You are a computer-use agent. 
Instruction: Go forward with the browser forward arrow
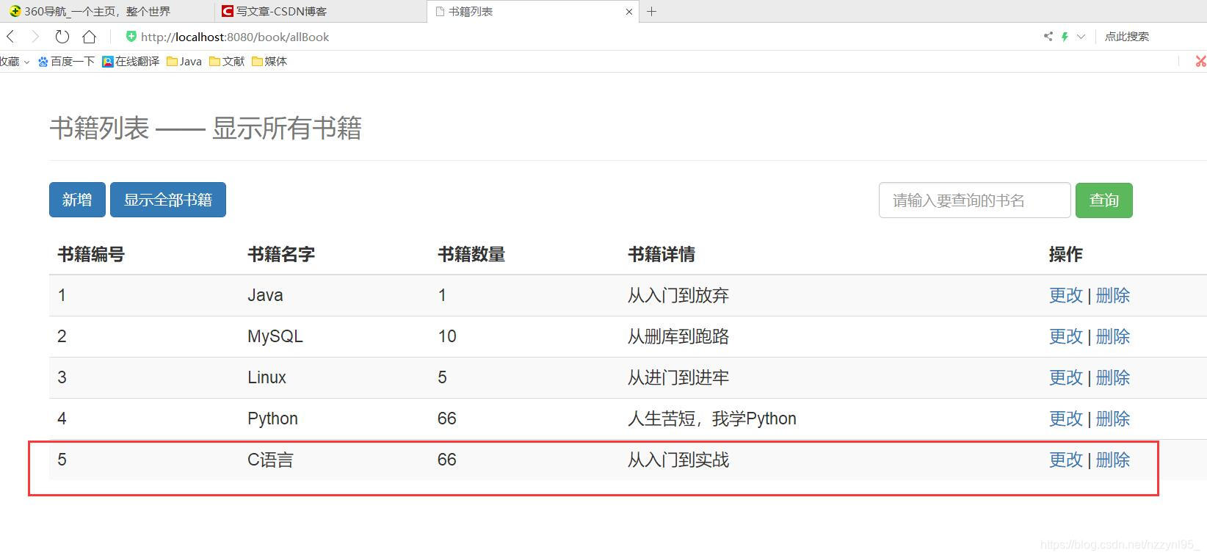point(35,37)
